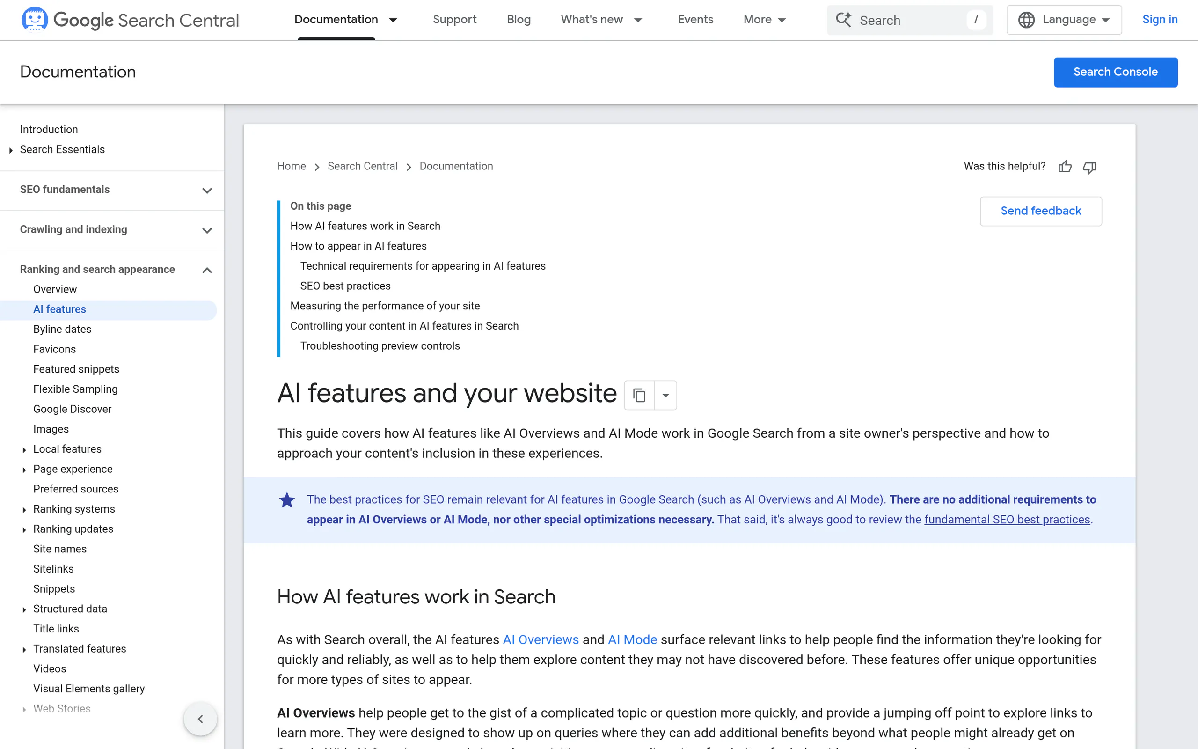Open the What's new tab
Viewport: 1198px width, 749px height.
tap(592, 20)
